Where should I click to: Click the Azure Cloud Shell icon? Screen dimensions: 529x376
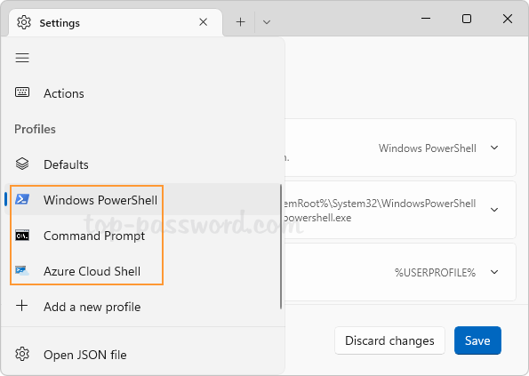click(x=22, y=271)
